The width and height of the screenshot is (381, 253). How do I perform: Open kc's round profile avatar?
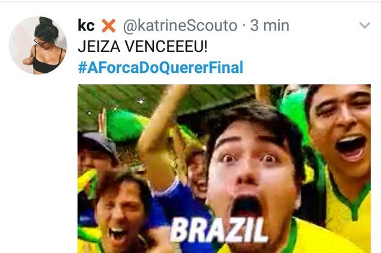[x=38, y=45]
